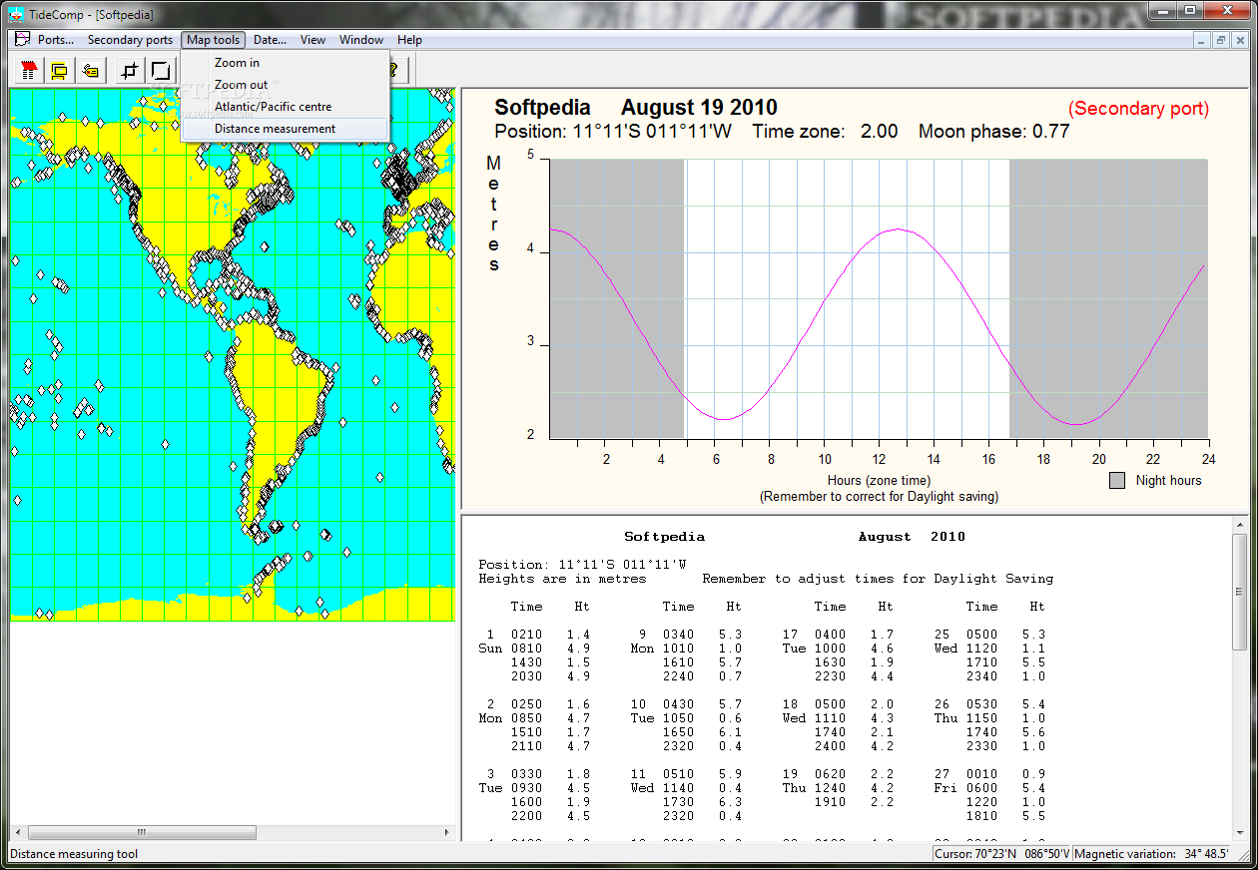The image size is (1258, 870).
Task: Click the crop-mark zoom toolbar icon
Action: pos(129,70)
